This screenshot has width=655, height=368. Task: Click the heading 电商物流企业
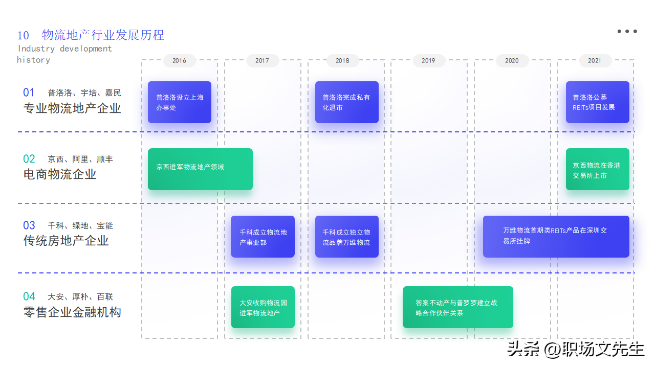pos(60,174)
